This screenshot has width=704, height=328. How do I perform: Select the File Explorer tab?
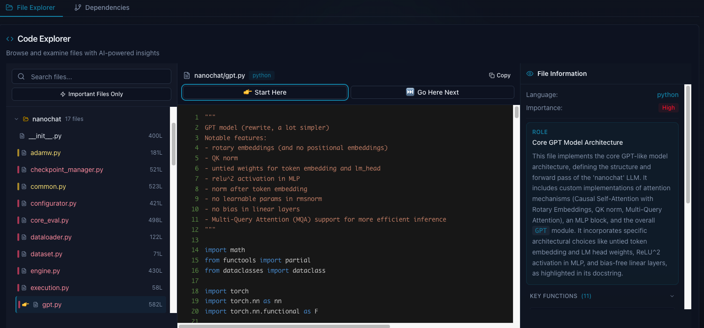click(31, 7)
